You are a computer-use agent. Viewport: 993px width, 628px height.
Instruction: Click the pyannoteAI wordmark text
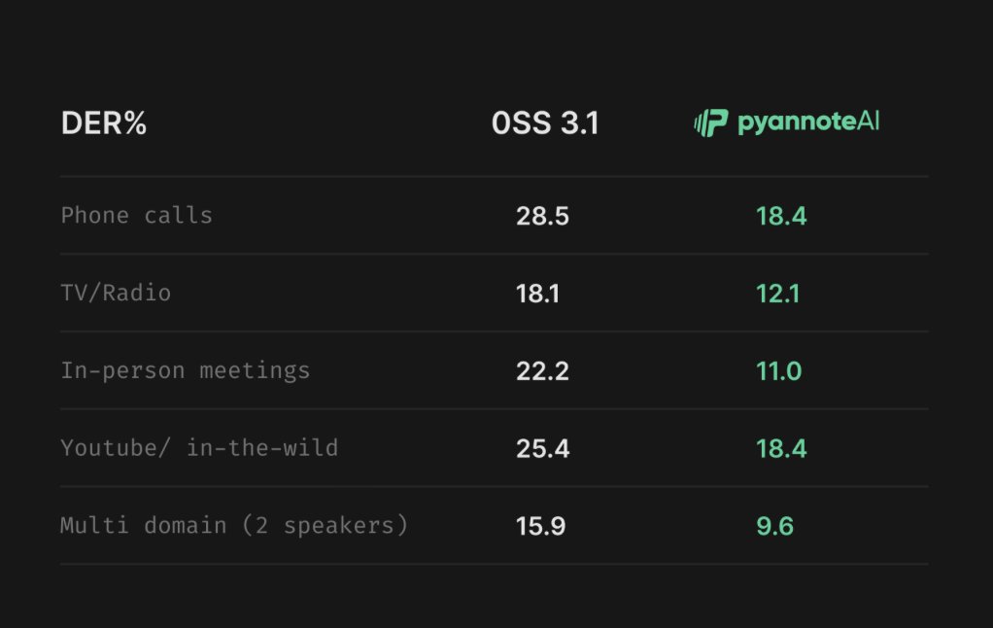[808, 122]
